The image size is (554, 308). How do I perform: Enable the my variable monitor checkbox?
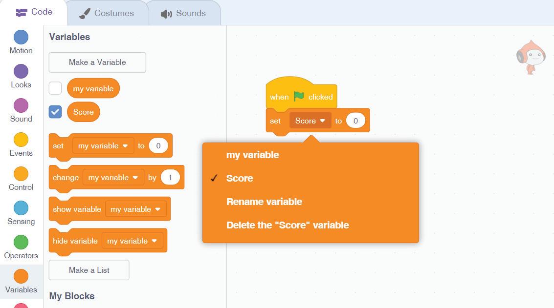click(x=55, y=88)
